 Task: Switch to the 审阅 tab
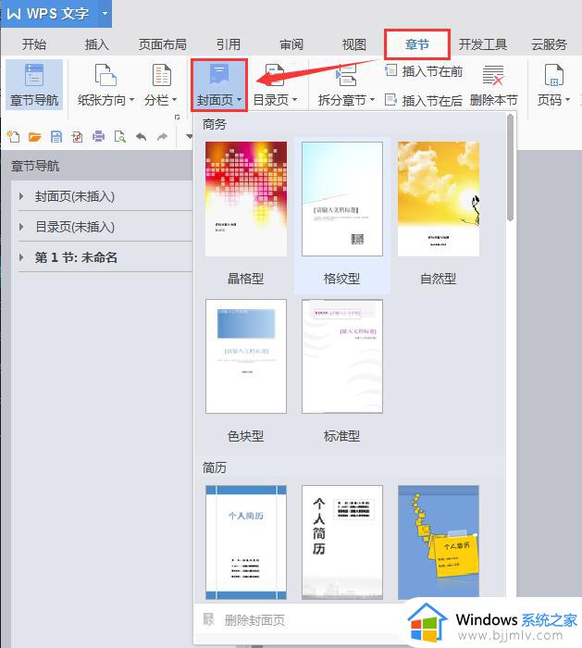pos(291,44)
